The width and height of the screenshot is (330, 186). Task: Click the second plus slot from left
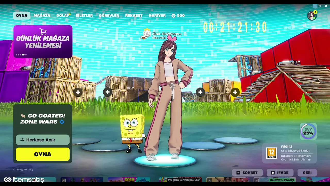point(108,92)
